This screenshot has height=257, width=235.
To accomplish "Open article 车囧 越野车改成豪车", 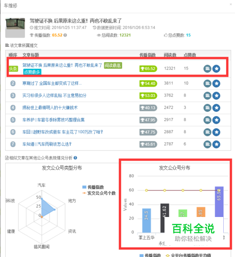I will point(63,132).
